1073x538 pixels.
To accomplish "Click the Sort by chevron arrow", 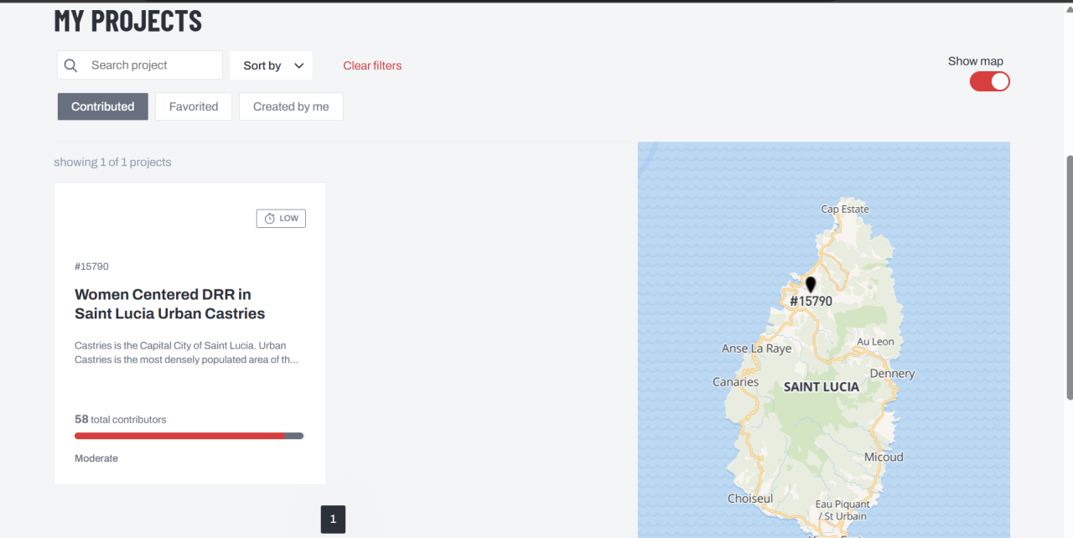I will [299, 65].
